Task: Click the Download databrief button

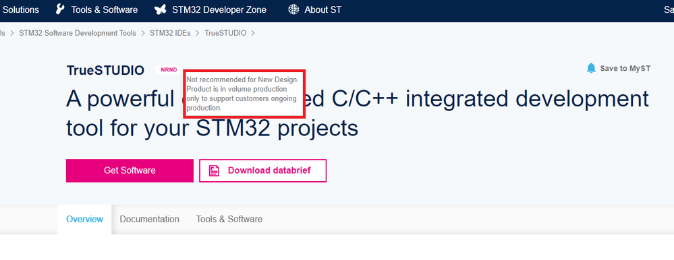Action: pos(262,171)
